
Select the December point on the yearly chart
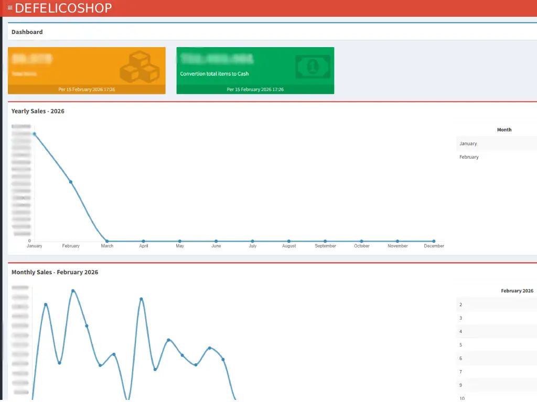pyautogui.click(x=434, y=241)
